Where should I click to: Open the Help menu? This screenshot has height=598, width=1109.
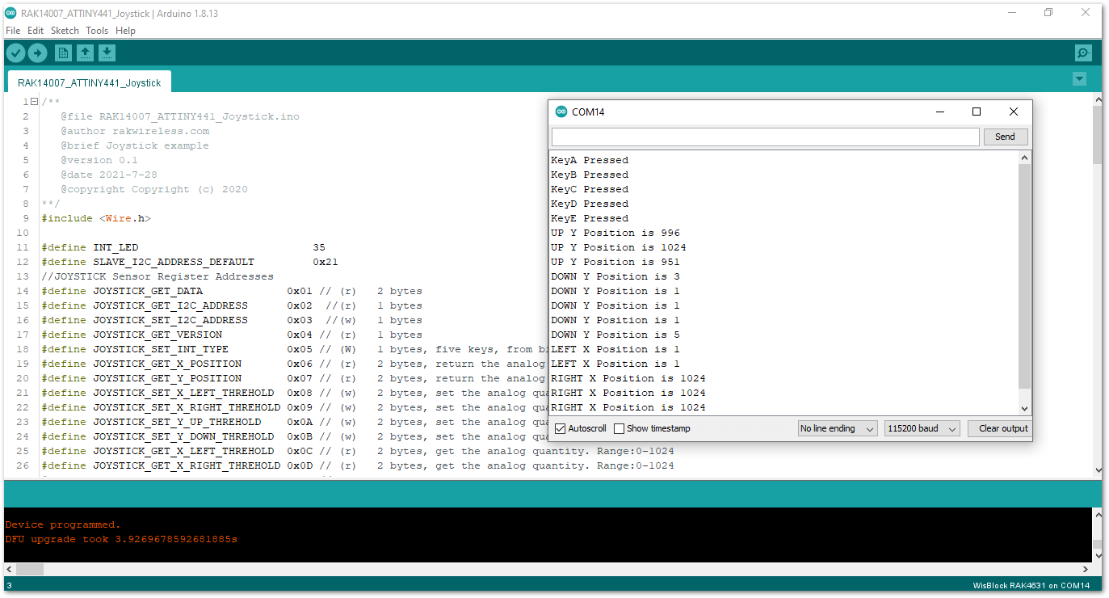pyautogui.click(x=125, y=31)
